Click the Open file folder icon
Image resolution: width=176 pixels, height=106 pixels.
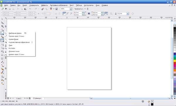6,9
